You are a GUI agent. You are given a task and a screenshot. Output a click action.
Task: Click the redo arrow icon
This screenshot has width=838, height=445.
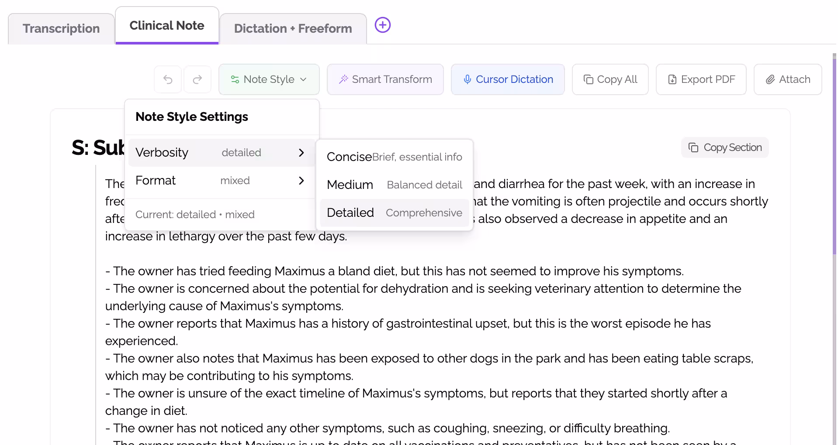(x=197, y=79)
